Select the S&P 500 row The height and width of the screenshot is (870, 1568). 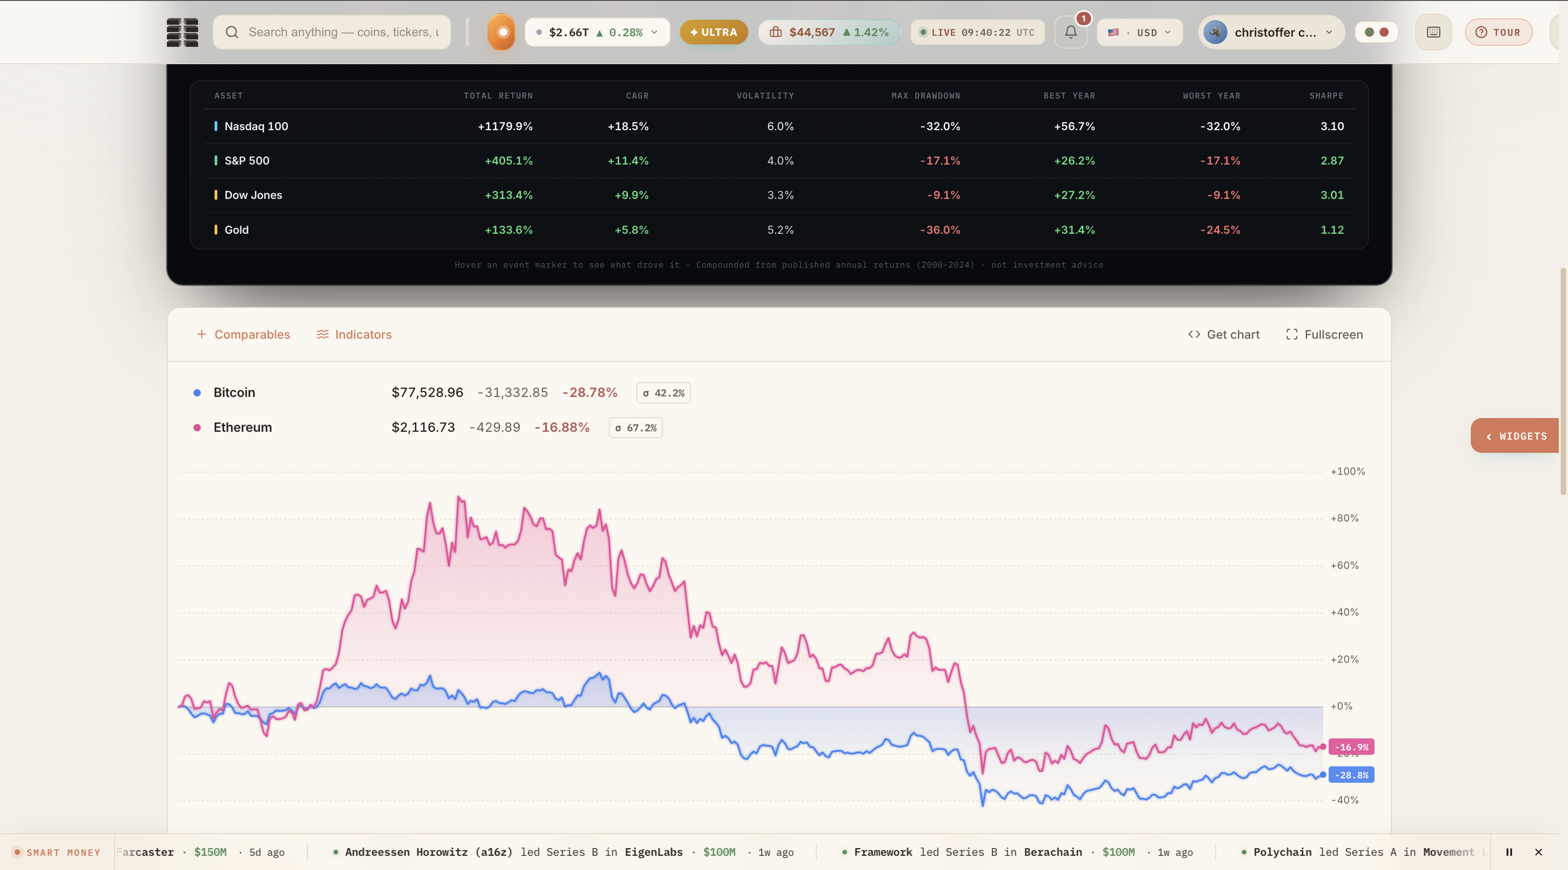(779, 160)
